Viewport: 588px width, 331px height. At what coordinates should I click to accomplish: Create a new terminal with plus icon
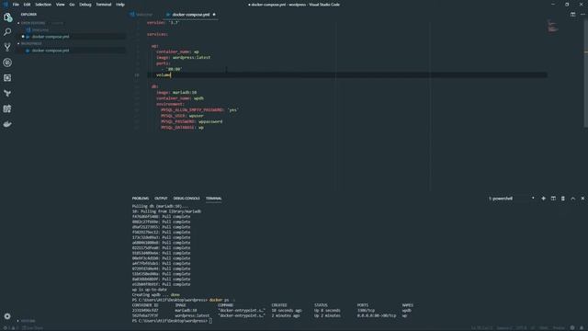[x=543, y=199]
